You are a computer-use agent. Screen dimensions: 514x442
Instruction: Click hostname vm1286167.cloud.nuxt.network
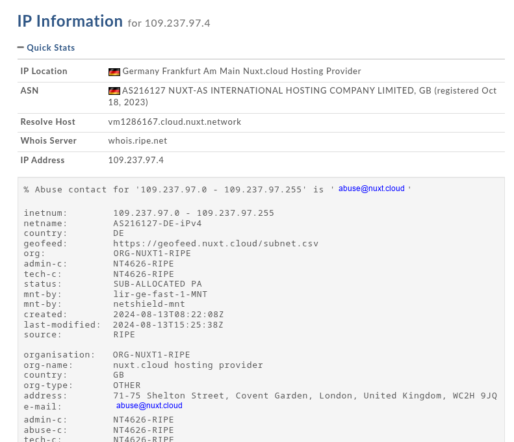point(175,122)
